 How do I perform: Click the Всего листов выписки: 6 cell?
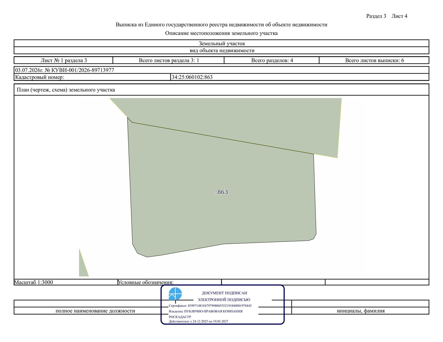(374, 60)
